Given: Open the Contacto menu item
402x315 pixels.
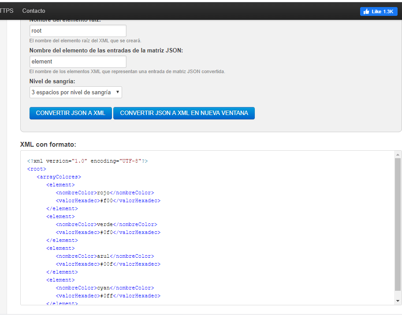Looking at the screenshot, I should (x=33, y=11).
